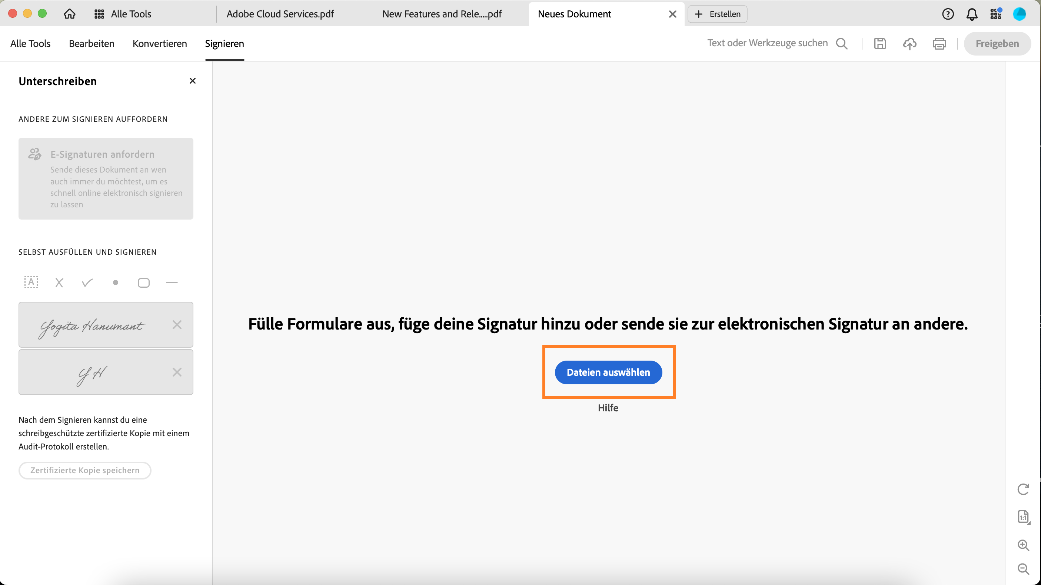Click Zertifizierte Kopie speichern button
The height and width of the screenshot is (585, 1041).
[85, 470]
